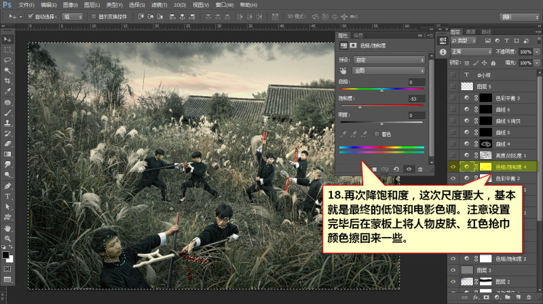Toggle the 自动选择 checkbox
This screenshot has width=543, height=304.
coord(31,16)
